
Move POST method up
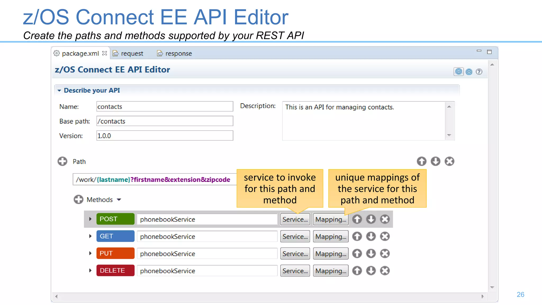[357, 219]
